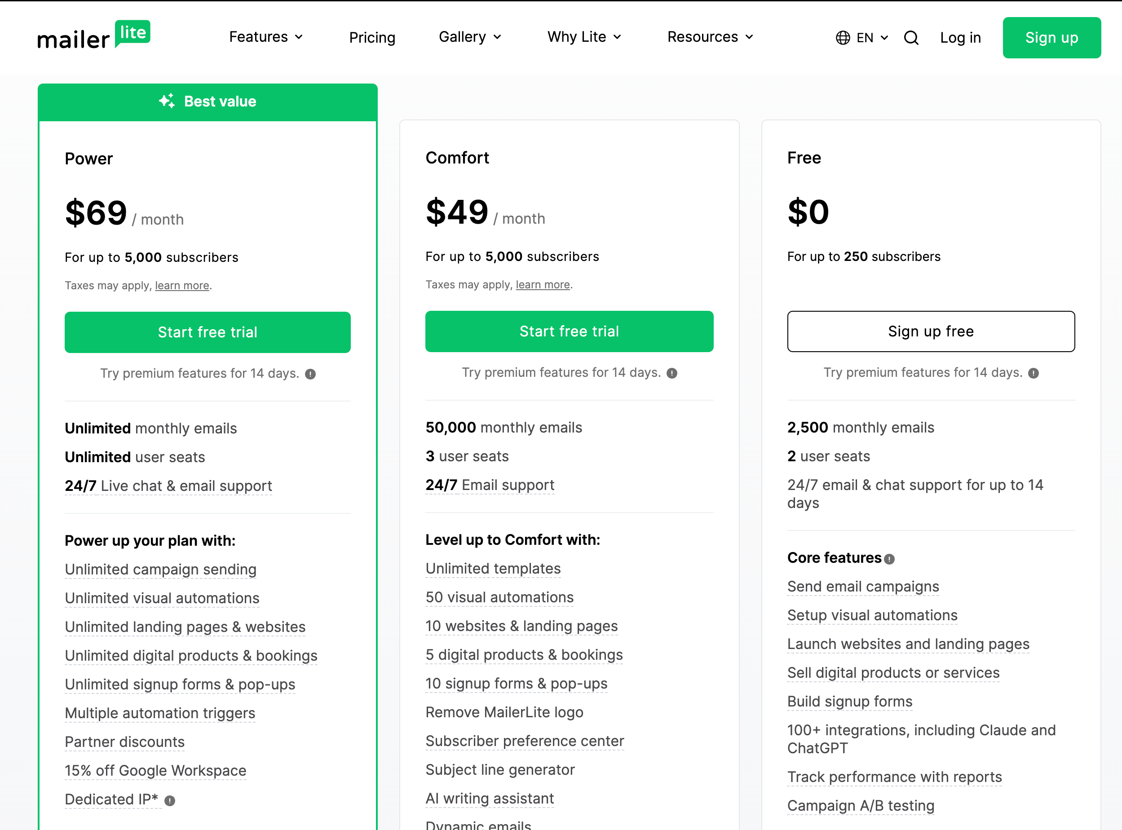Click Unlimited signup forms & pop-ups

180,684
